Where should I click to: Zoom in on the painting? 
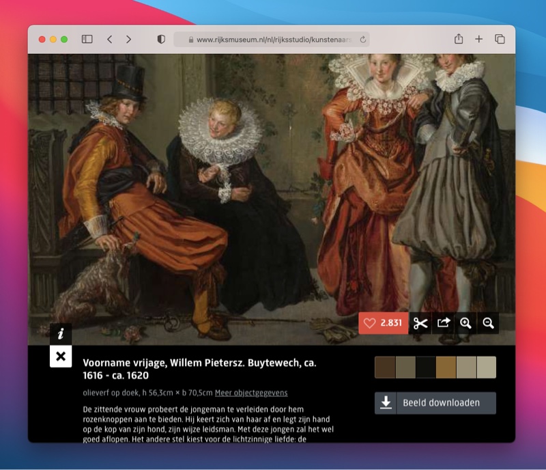(465, 323)
